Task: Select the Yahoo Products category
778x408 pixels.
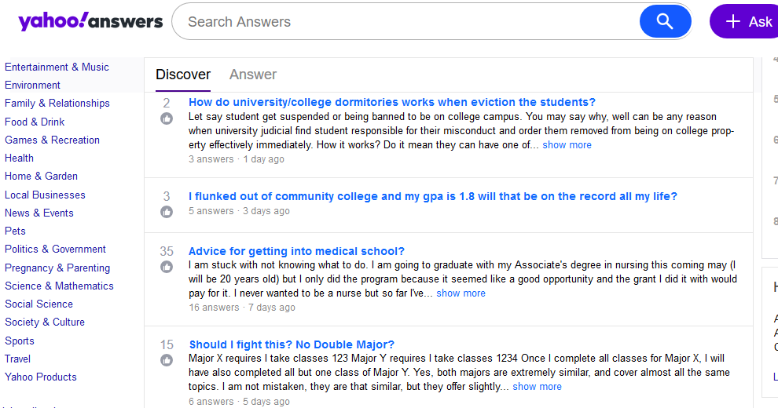Action: tap(41, 377)
